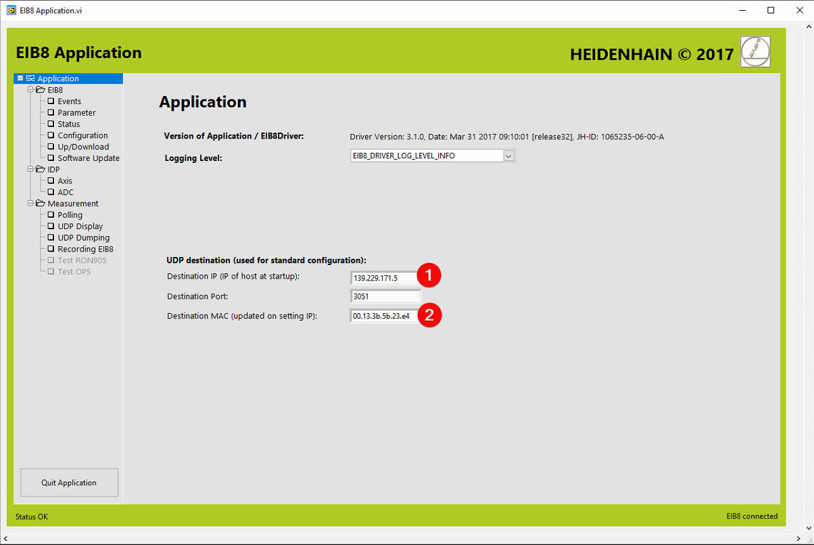Open the Recording EIB8 page
The width and height of the screenshot is (814, 545).
click(85, 250)
